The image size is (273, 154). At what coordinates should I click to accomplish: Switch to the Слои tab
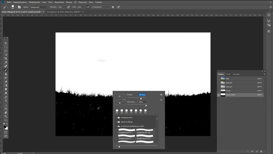click(x=228, y=74)
